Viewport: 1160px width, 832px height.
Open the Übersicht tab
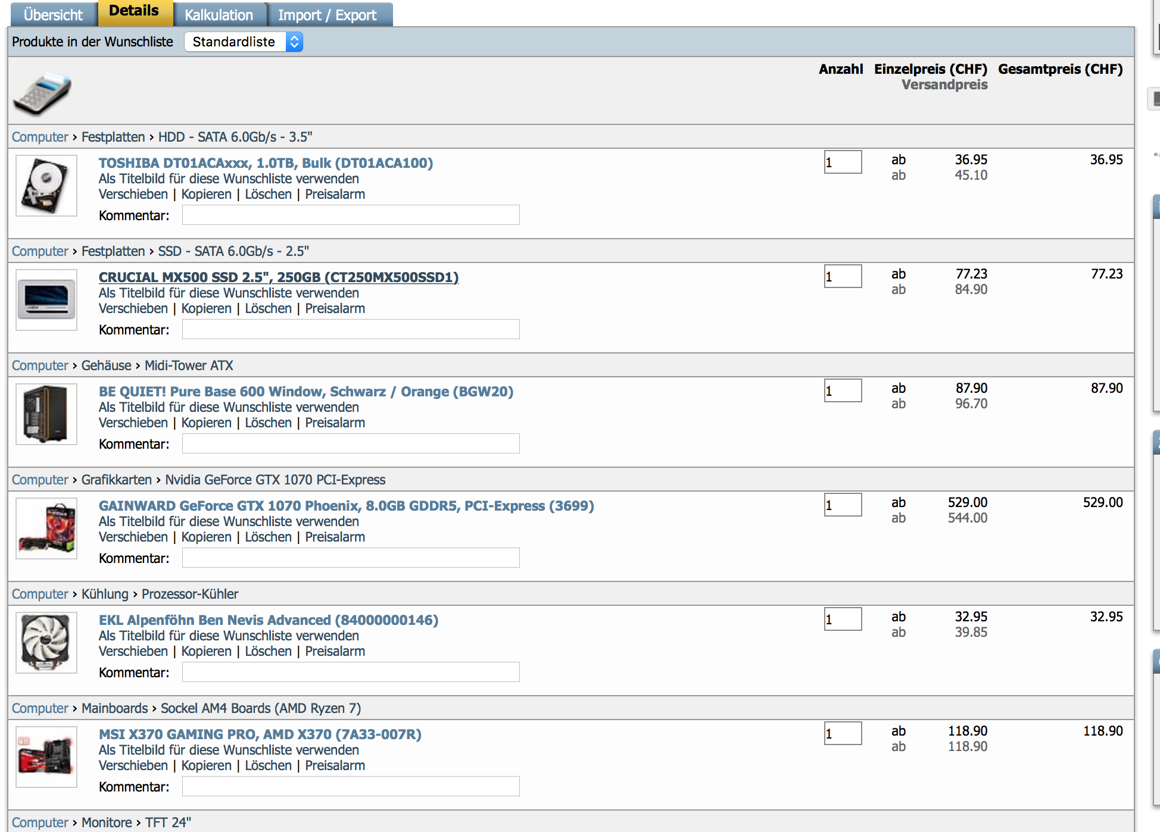point(53,15)
